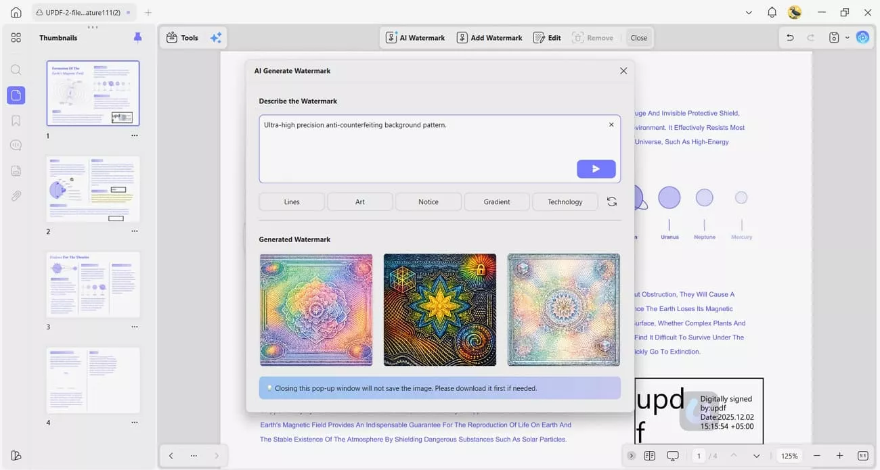The width and height of the screenshot is (880, 470).
Task: Select the first generated watermark image
Action: tap(315, 310)
